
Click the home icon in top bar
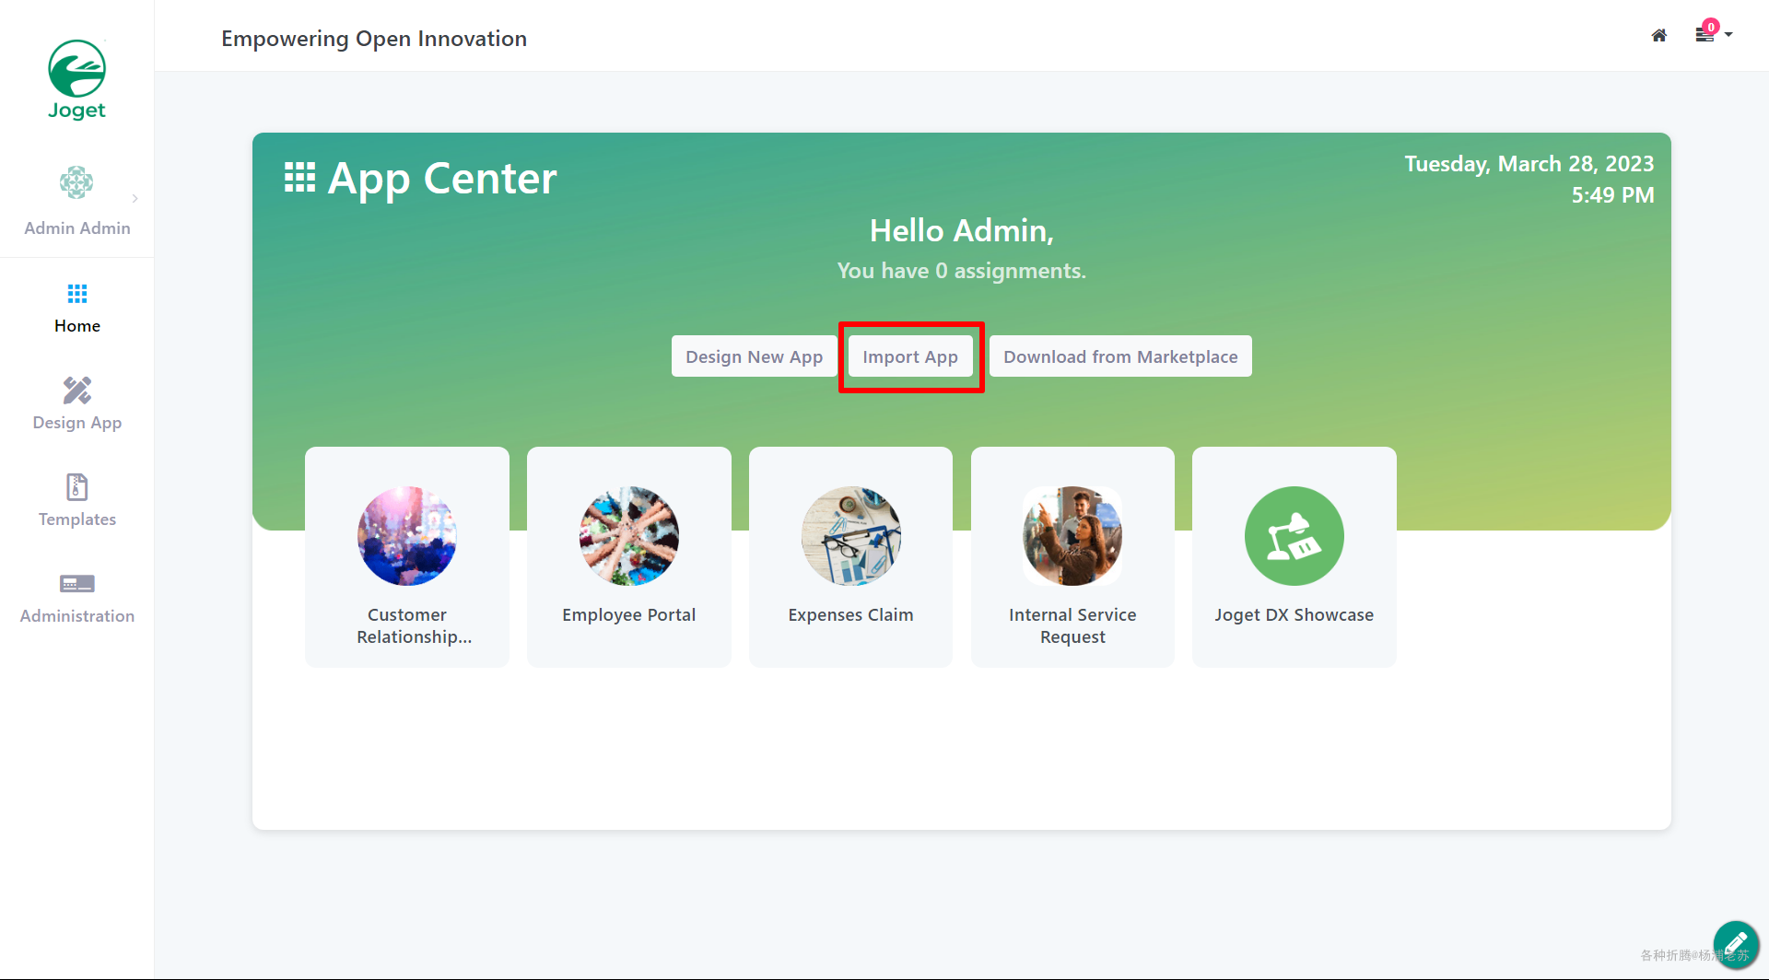(x=1659, y=35)
